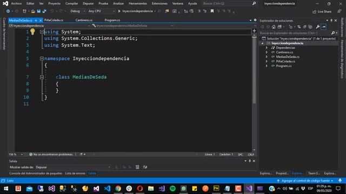Click the Show All Files icon in Solution Explorer
Screen dimensions: 346x194
(x=310, y=27)
